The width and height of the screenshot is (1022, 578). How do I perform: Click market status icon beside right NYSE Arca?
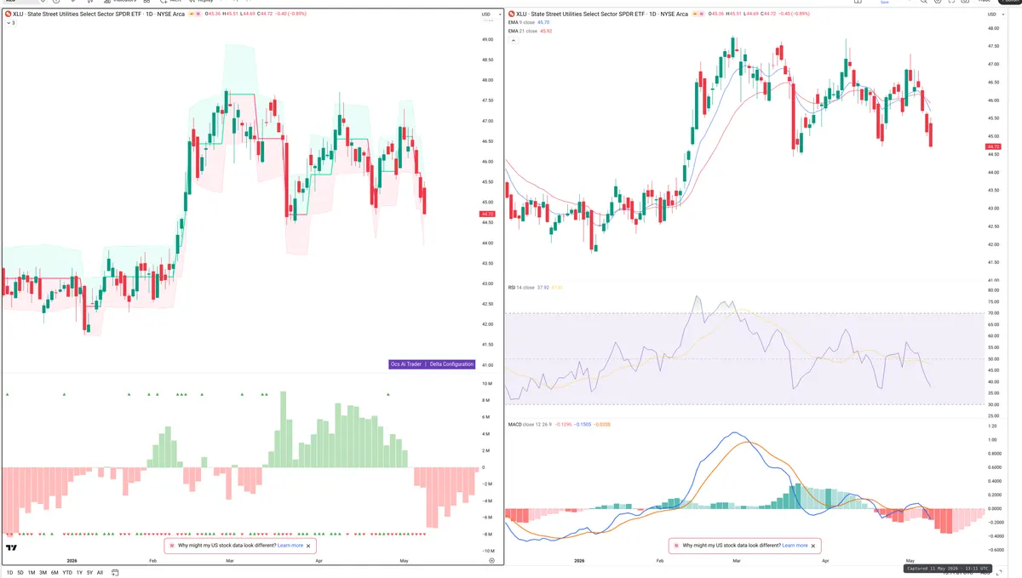695,14
